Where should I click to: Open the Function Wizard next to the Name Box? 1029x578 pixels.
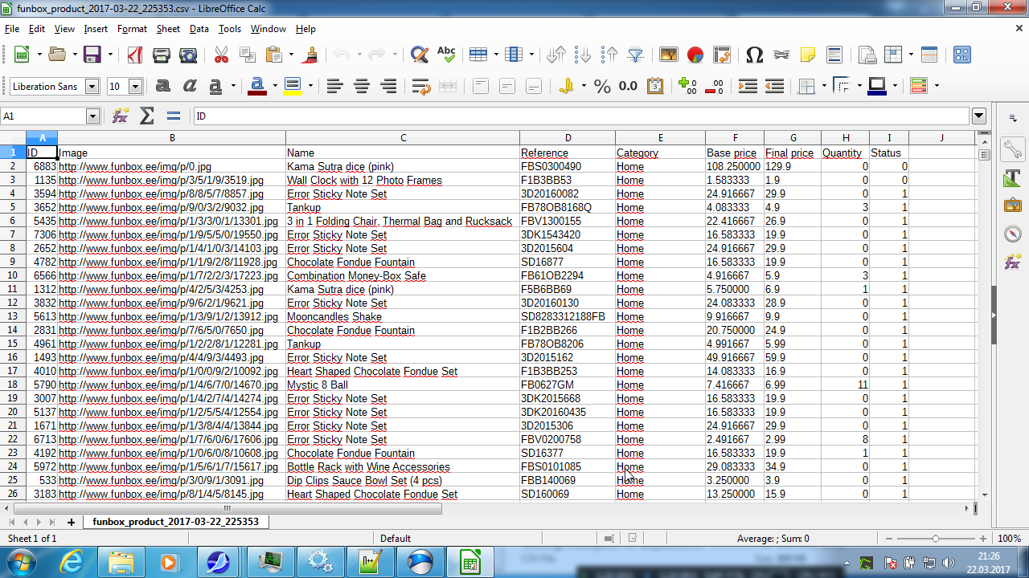pos(121,116)
